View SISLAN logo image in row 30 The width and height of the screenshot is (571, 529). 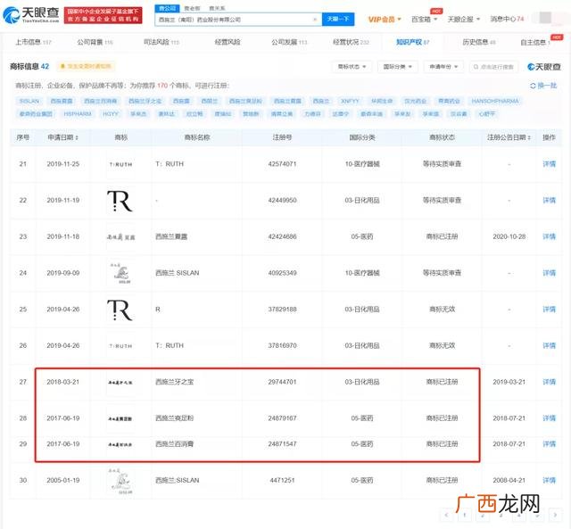(120, 481)
